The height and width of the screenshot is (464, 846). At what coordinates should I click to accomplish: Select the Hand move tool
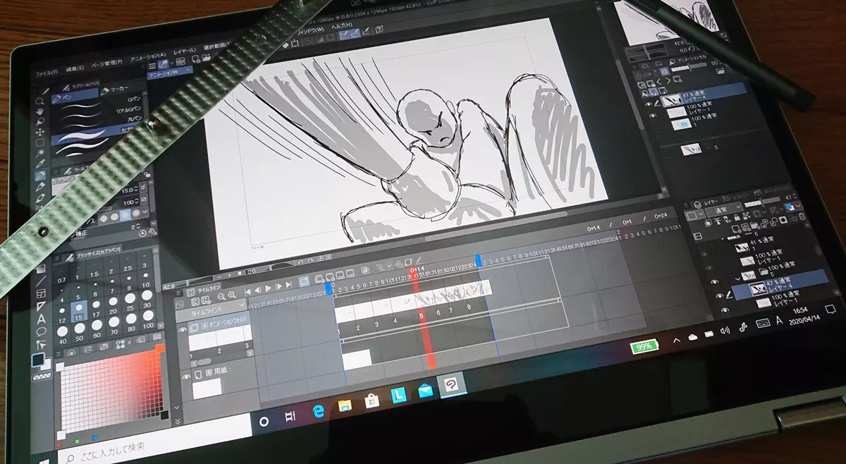pyautogui.click(x=40, y=111)
